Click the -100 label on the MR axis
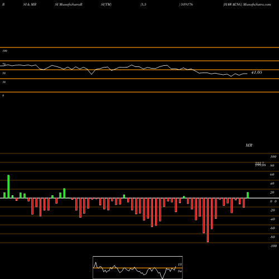The image size is (279, 279). click(x=273, y=246)
